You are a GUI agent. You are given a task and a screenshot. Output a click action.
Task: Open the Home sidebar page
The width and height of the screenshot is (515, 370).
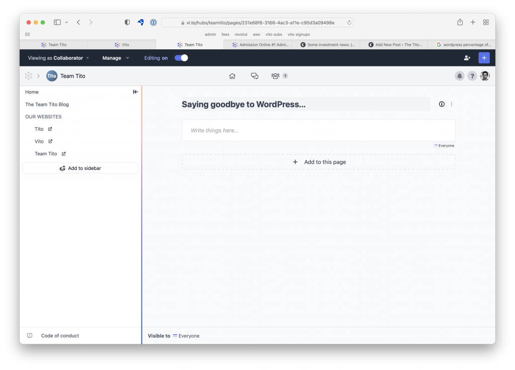click(32, 92)
